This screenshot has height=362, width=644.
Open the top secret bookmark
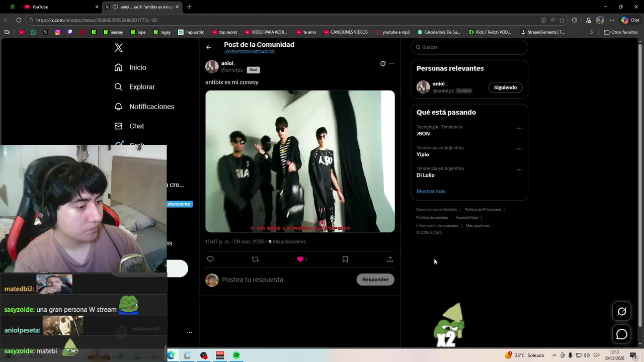point(224,32)
